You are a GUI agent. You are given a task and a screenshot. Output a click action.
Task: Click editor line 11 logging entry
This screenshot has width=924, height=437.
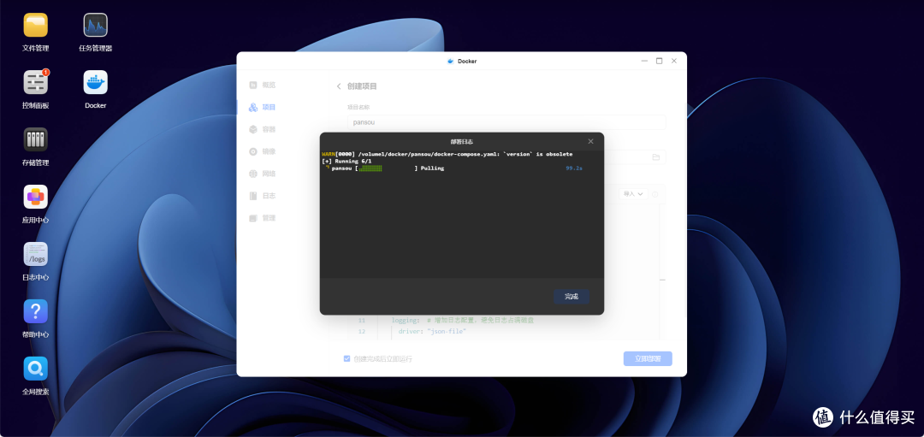463,321
